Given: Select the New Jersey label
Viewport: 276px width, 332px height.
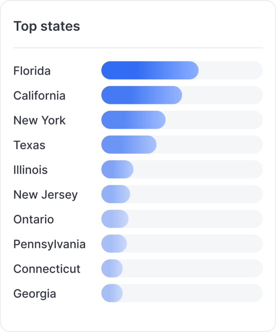Looking at the screenshot, I should pos(46,195).
